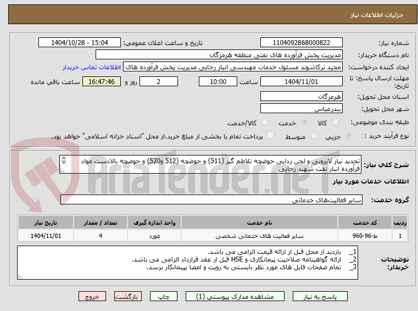
Task: Click the remaining time field 16:47:46
Action: point(102,82)
